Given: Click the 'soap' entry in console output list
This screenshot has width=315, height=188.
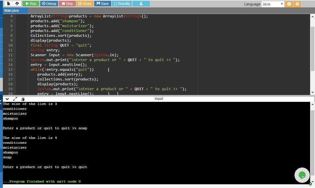Looking at the screenshot, I should pyautogui.click(x=7, y=157).
